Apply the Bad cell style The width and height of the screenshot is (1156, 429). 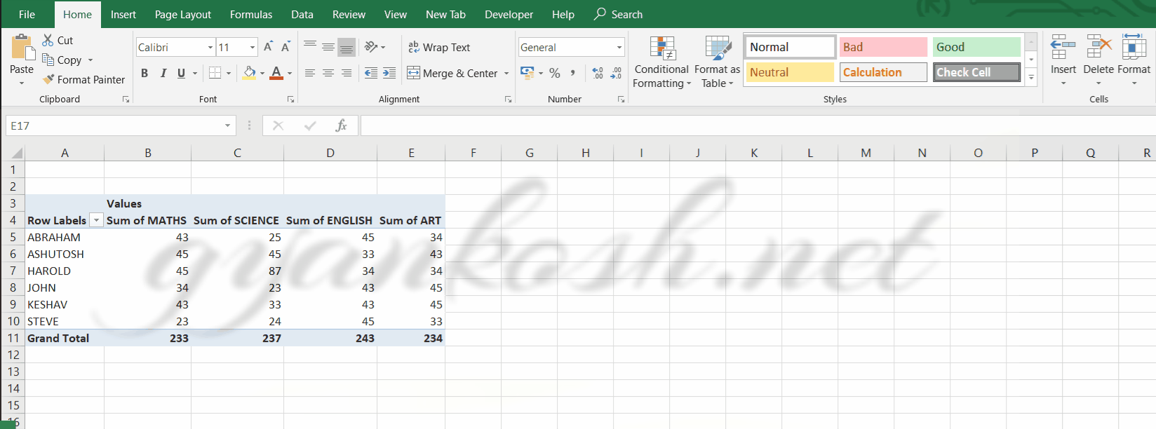[x=883, y=47]
